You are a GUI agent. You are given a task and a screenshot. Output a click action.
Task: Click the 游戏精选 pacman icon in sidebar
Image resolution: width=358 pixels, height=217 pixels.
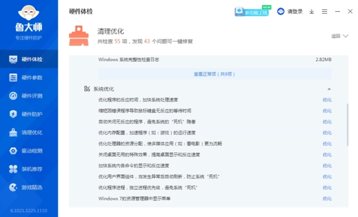click(x=13, y=187)
